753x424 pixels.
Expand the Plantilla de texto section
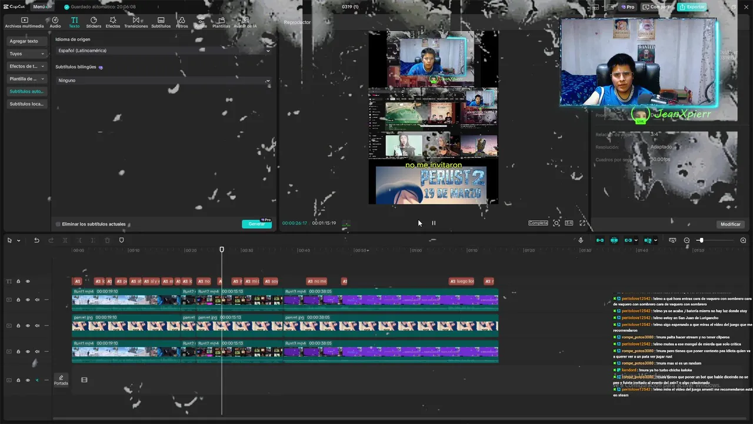[26, 78]
